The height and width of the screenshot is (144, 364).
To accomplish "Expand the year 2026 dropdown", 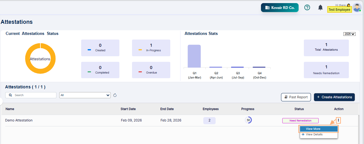I will 349,34.
